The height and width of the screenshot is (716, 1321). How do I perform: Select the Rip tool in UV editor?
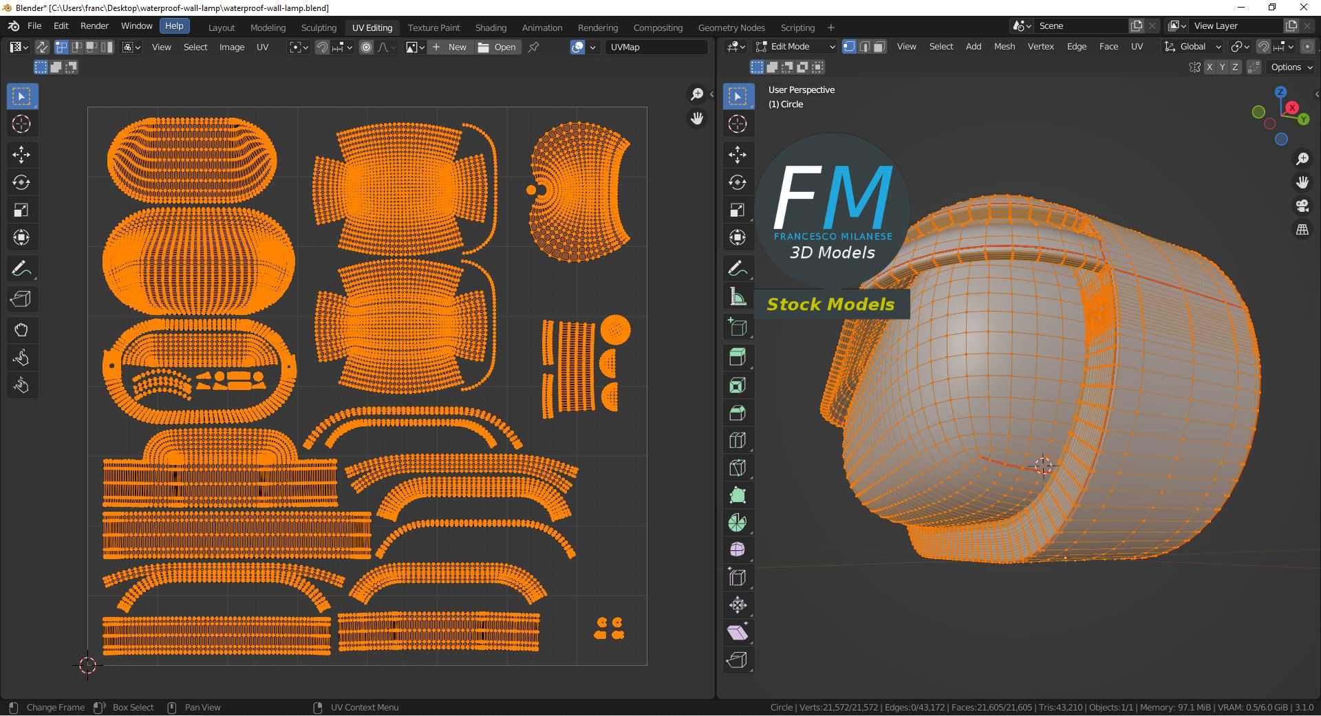[x=21, y=299]
